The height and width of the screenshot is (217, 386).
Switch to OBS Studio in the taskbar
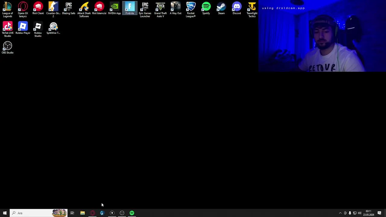tap(122, 213)
